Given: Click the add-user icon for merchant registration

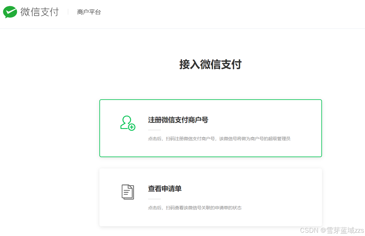Looking at the screenshot, I should 128,123.
